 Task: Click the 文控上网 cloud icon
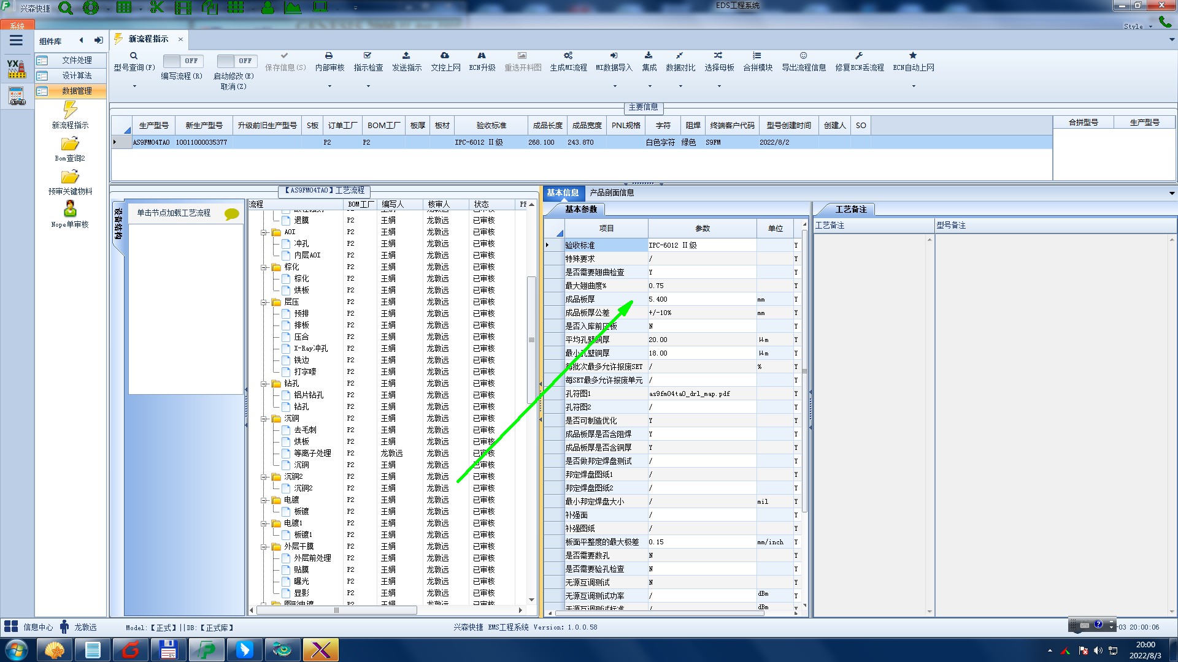(x=445, y=56)
